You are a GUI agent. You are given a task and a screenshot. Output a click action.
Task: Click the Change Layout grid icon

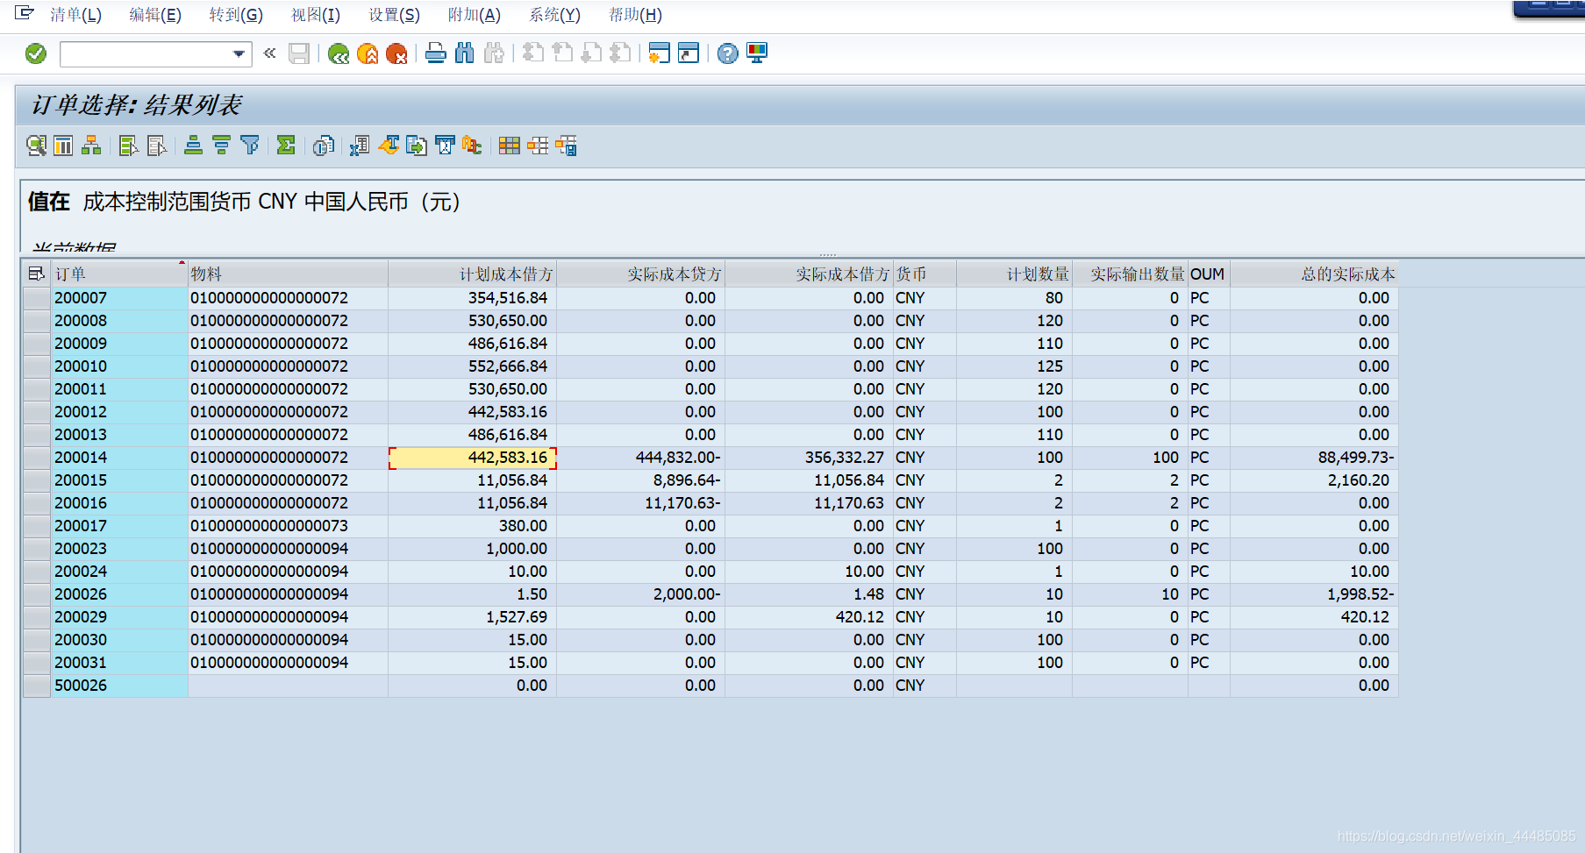point(510,146)
